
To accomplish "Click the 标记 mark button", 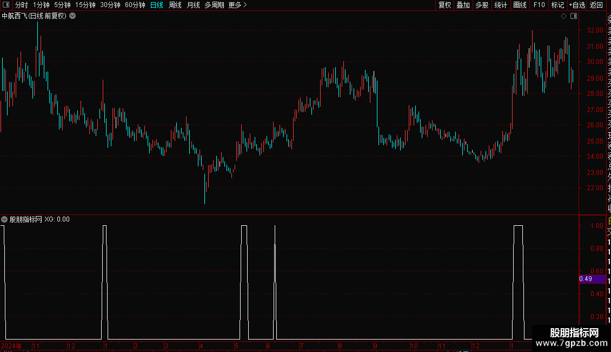I will (557, 5).
